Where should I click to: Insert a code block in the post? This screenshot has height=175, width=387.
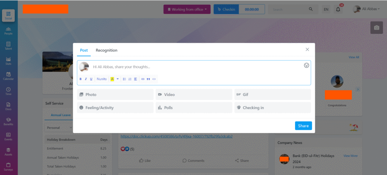(154, 79)
